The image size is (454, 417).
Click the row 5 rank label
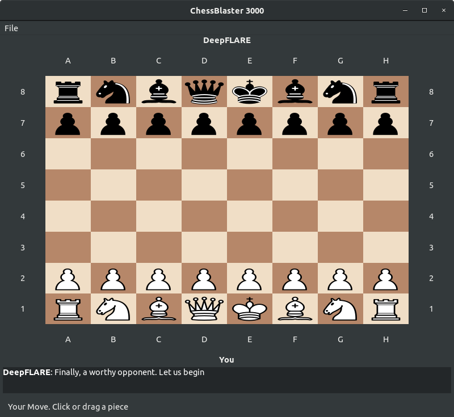click(x=23, y=185)
